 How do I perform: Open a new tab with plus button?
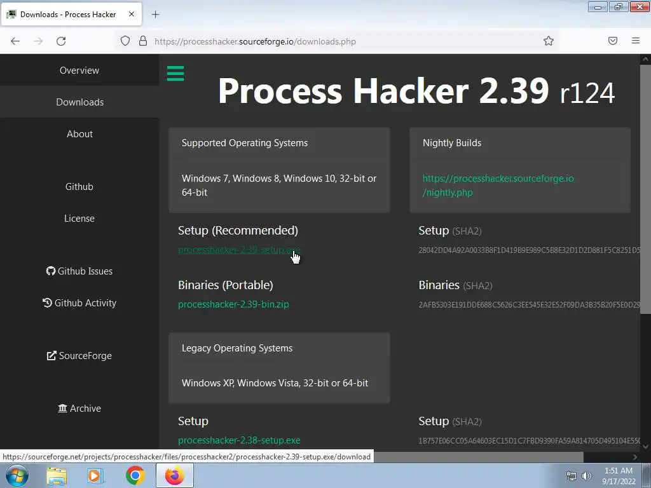click(x=155, y=15)
